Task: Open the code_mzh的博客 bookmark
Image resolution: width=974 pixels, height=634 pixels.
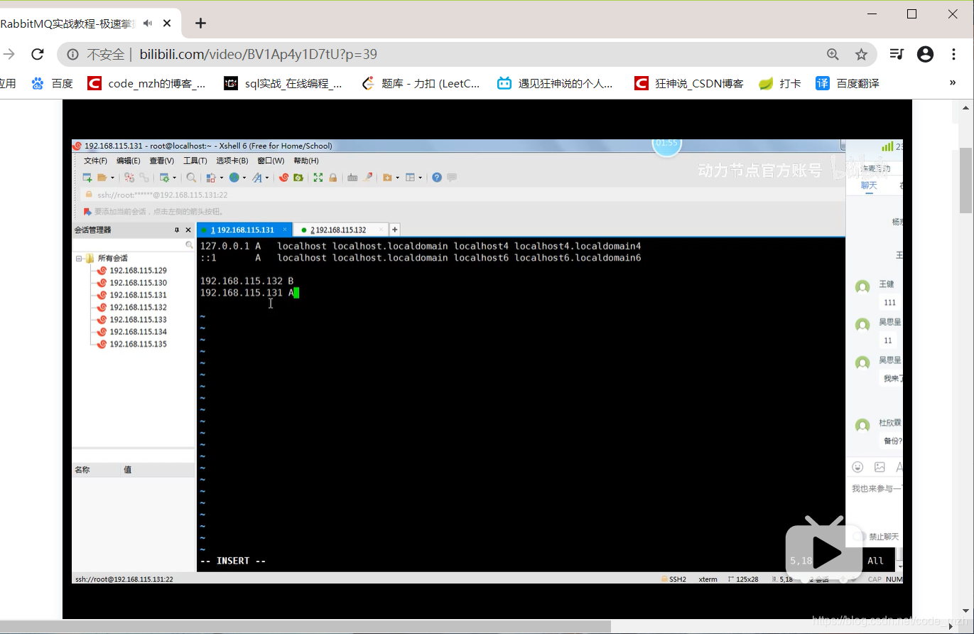Action: [x=147, y=83]
